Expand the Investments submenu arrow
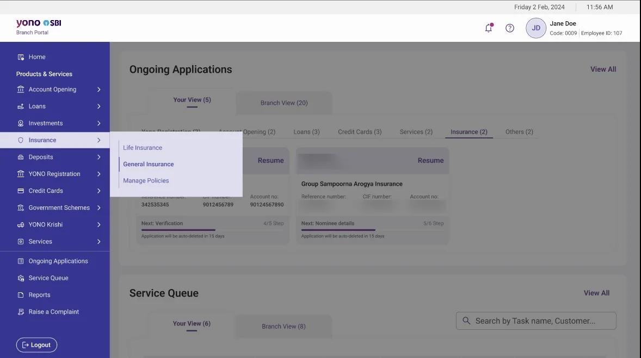 pyautogui.click(x=98, y=123)
